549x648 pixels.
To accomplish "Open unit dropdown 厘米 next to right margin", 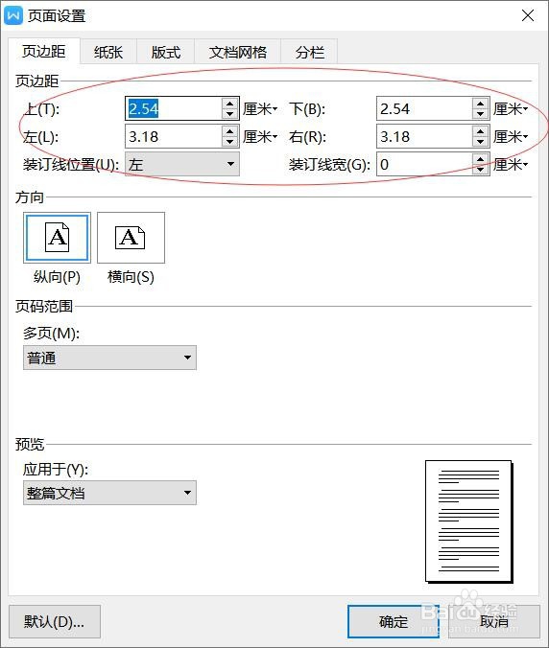I will coord(511,137).
